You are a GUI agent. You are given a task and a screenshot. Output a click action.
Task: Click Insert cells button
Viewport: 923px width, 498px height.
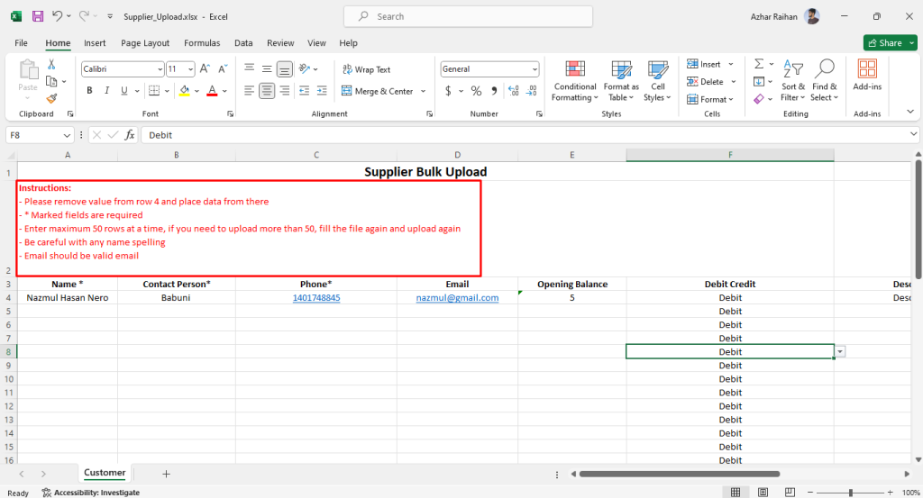tap(704, 64)
